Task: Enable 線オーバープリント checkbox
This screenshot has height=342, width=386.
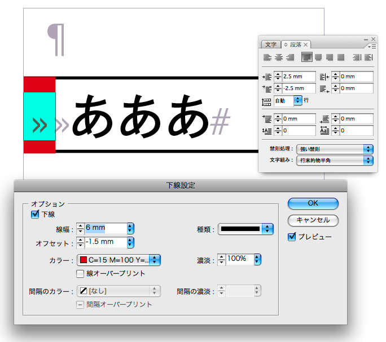Action: click(80, 274)
